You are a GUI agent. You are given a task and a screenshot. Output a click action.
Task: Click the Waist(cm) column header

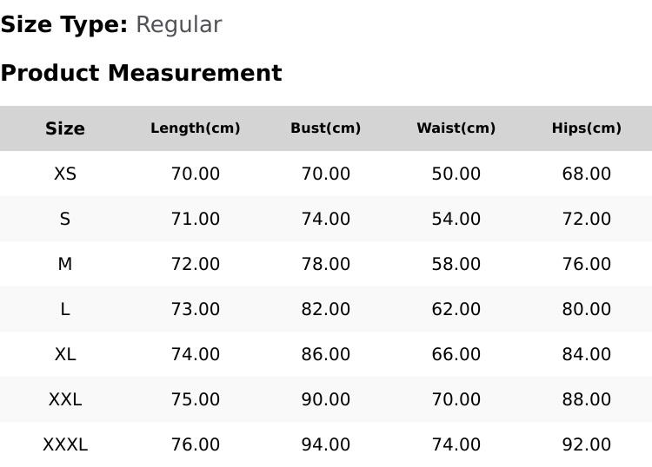[x=456, y=128]
